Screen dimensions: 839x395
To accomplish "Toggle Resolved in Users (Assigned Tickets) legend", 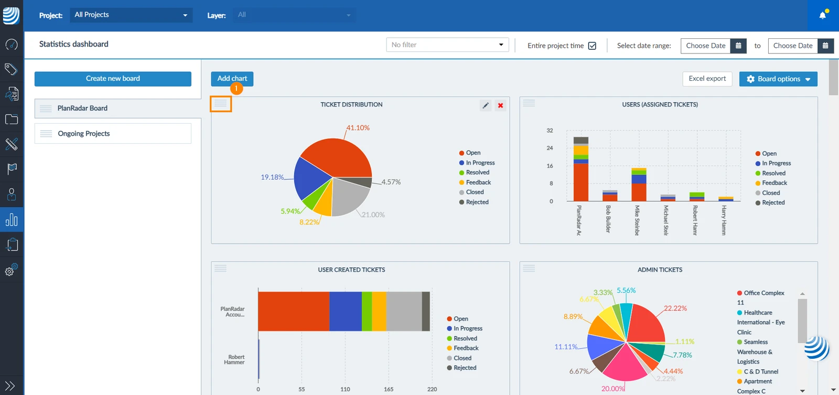I will pos(770,173).
